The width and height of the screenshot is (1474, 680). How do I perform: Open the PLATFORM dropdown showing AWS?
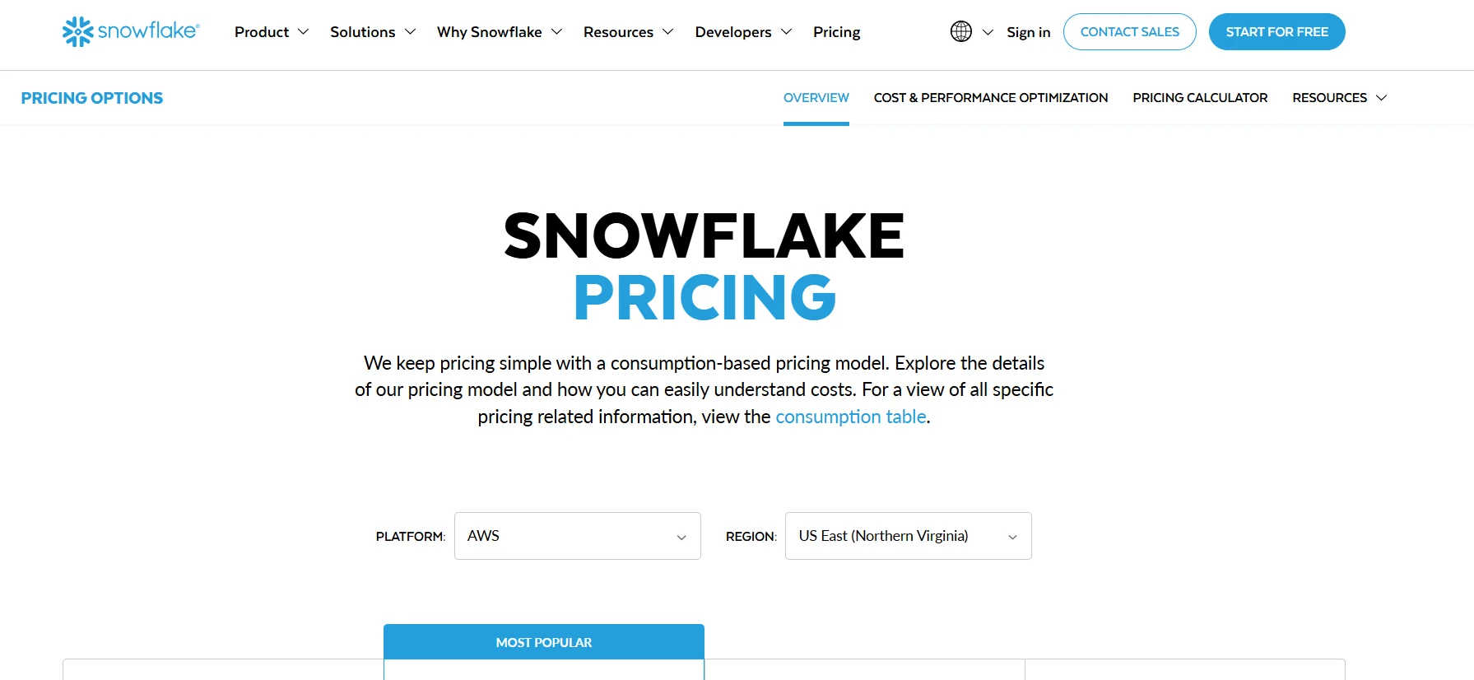tap(576, 536)
